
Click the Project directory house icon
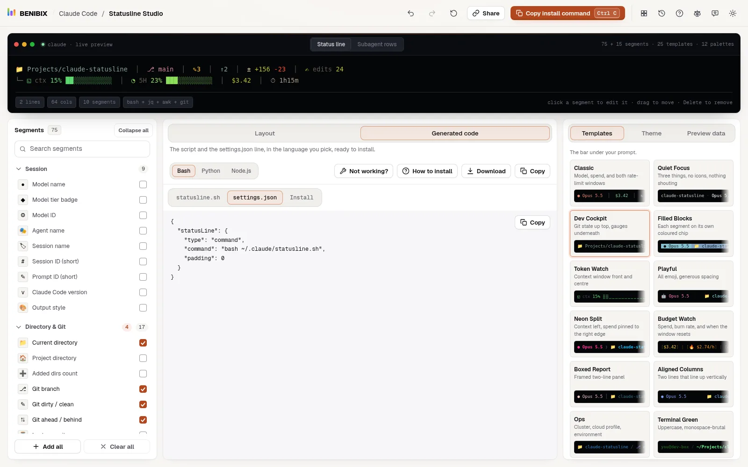click(23, 358)
